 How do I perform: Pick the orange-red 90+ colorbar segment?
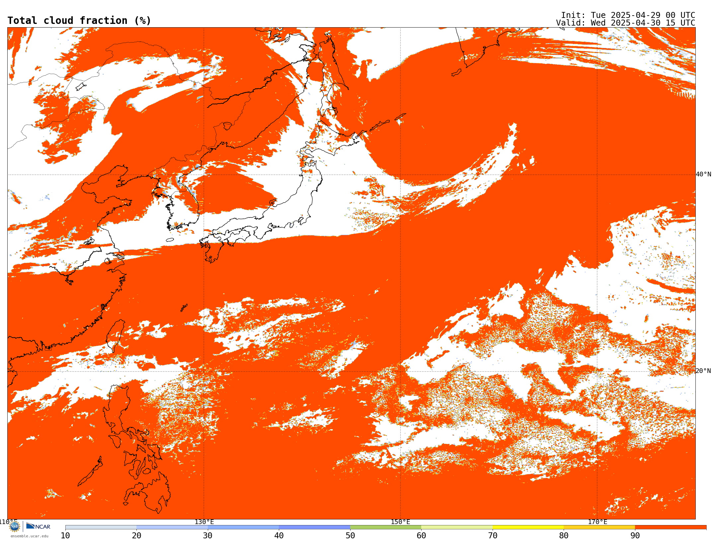pos(671,527)
